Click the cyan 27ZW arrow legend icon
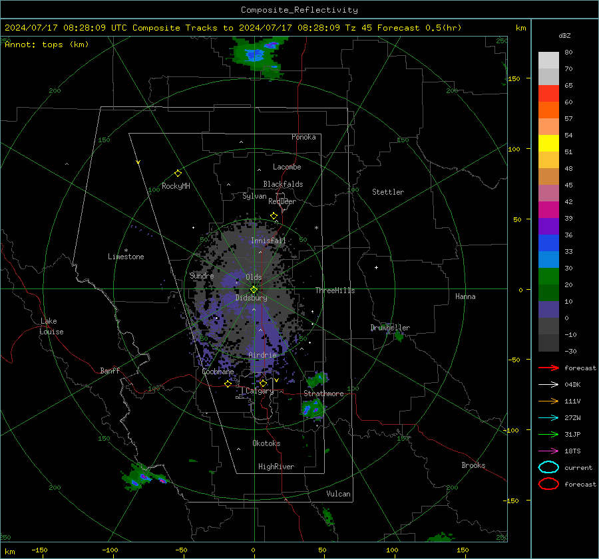The image size is (599, 559). (548, 418)
